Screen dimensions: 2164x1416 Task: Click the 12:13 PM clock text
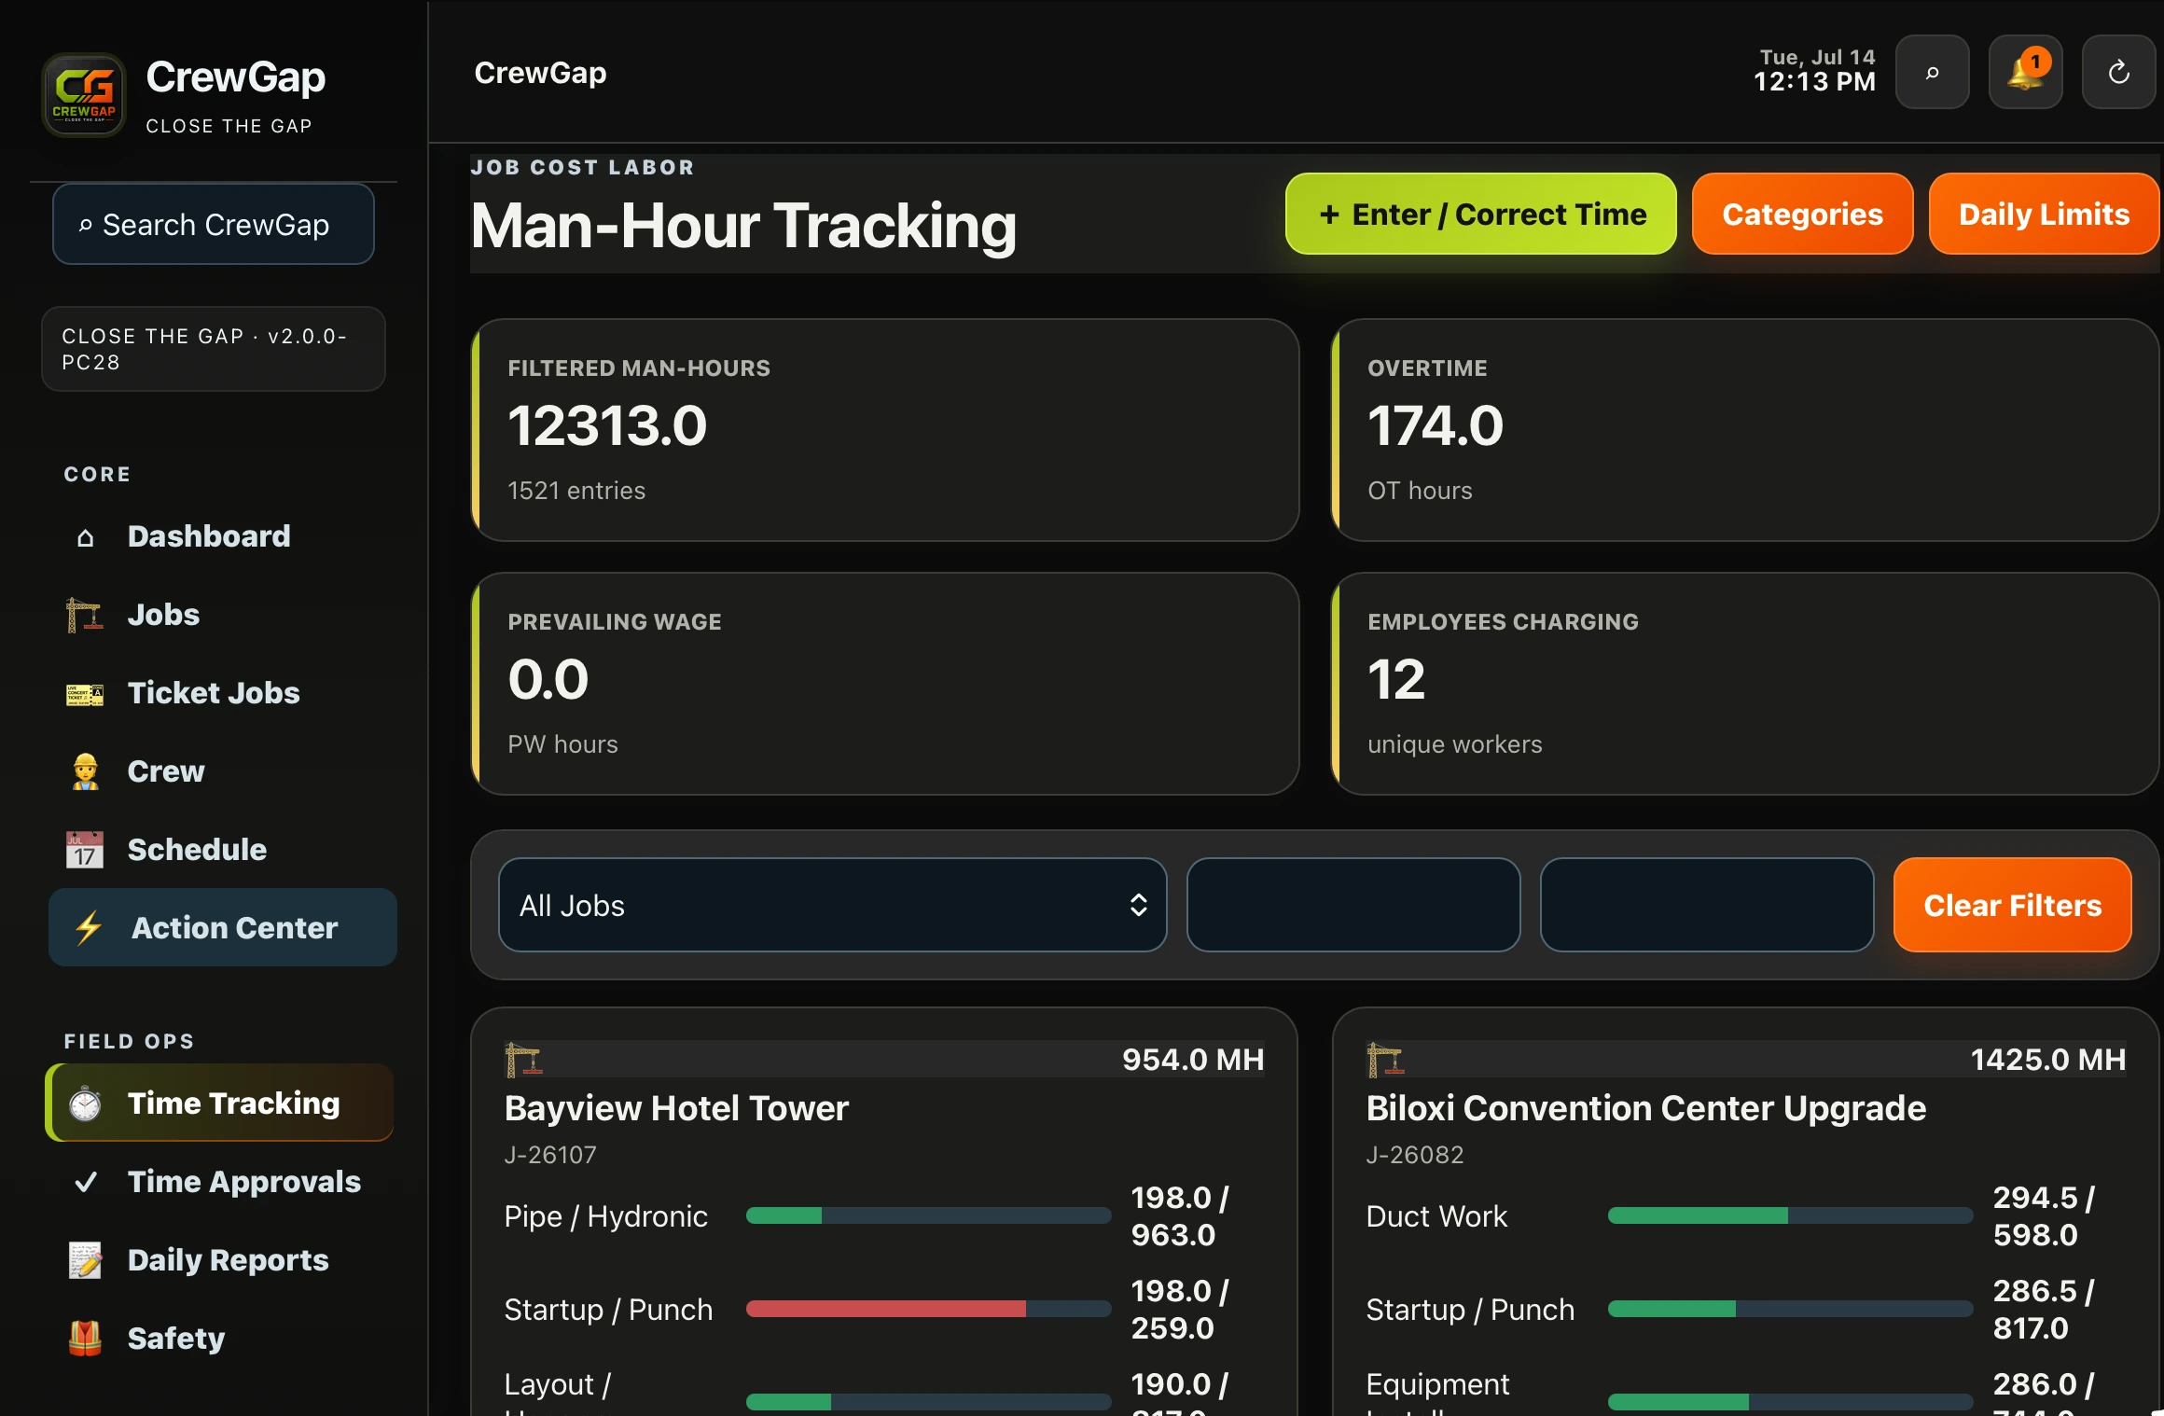[x=1814, y=83]
